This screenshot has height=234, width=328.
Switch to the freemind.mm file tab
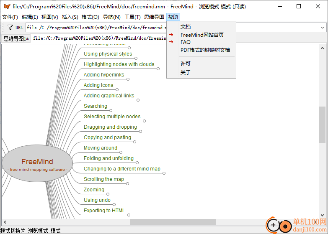100,38
